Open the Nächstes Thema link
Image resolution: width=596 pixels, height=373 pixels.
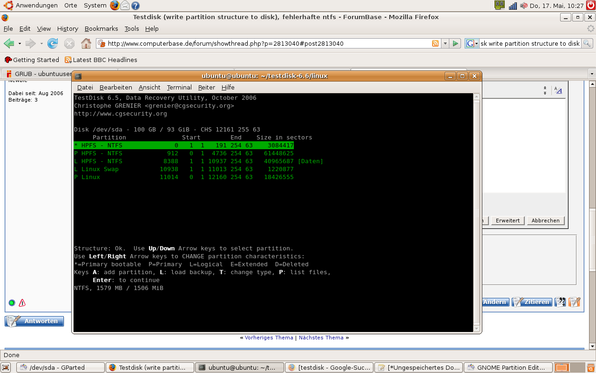click(x=321, y=338)
